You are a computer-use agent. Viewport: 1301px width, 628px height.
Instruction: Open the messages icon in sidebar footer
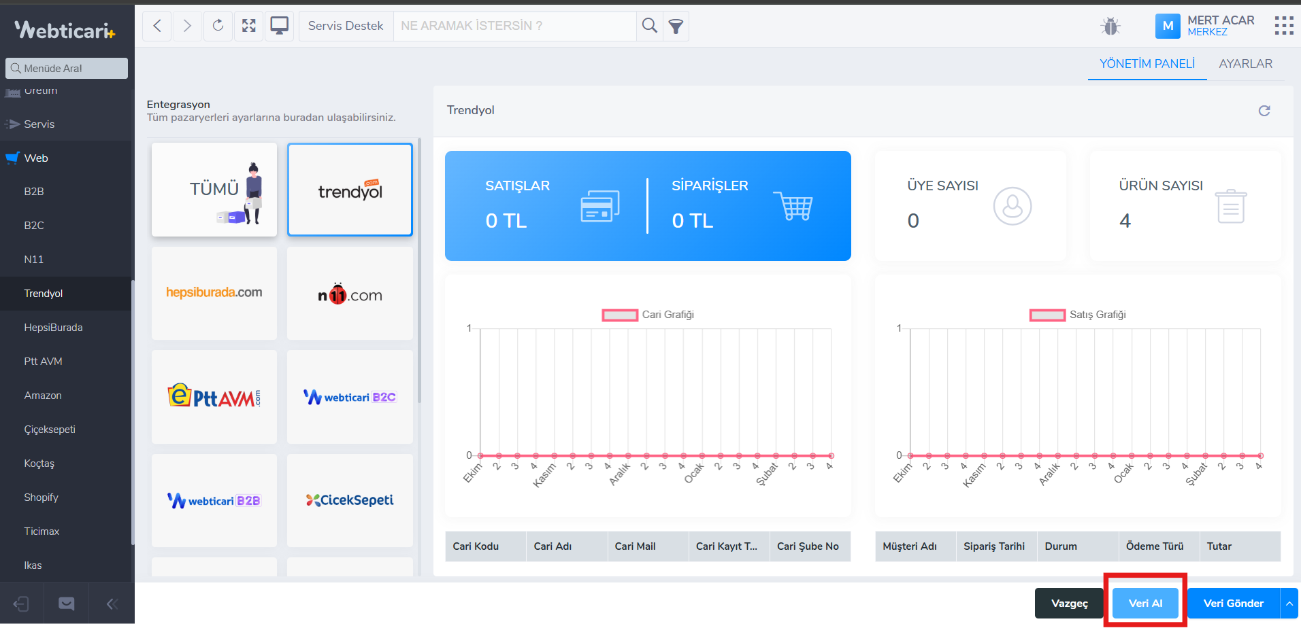tap(67, 604)
